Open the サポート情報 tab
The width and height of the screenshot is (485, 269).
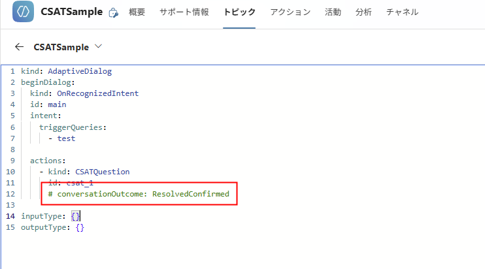click(x=184, y=12)
